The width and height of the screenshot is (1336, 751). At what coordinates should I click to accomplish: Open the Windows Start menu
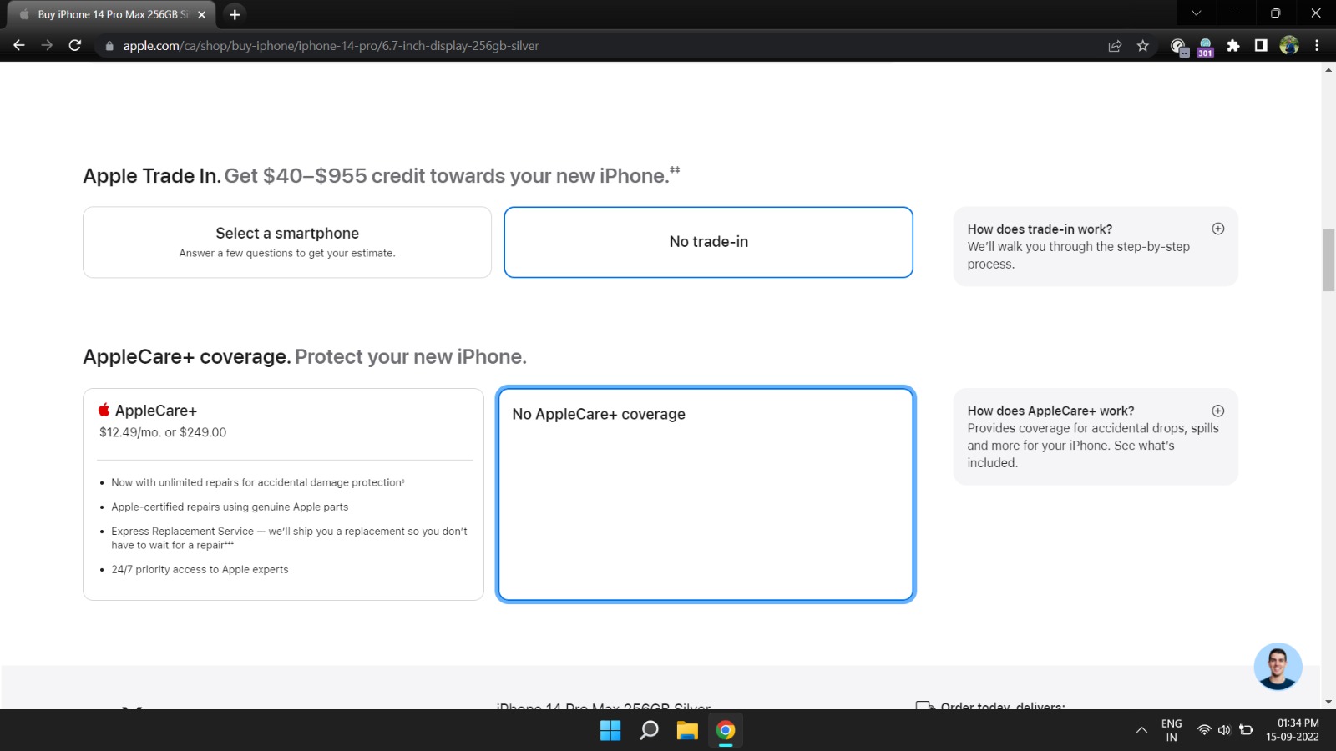point(610,730)
